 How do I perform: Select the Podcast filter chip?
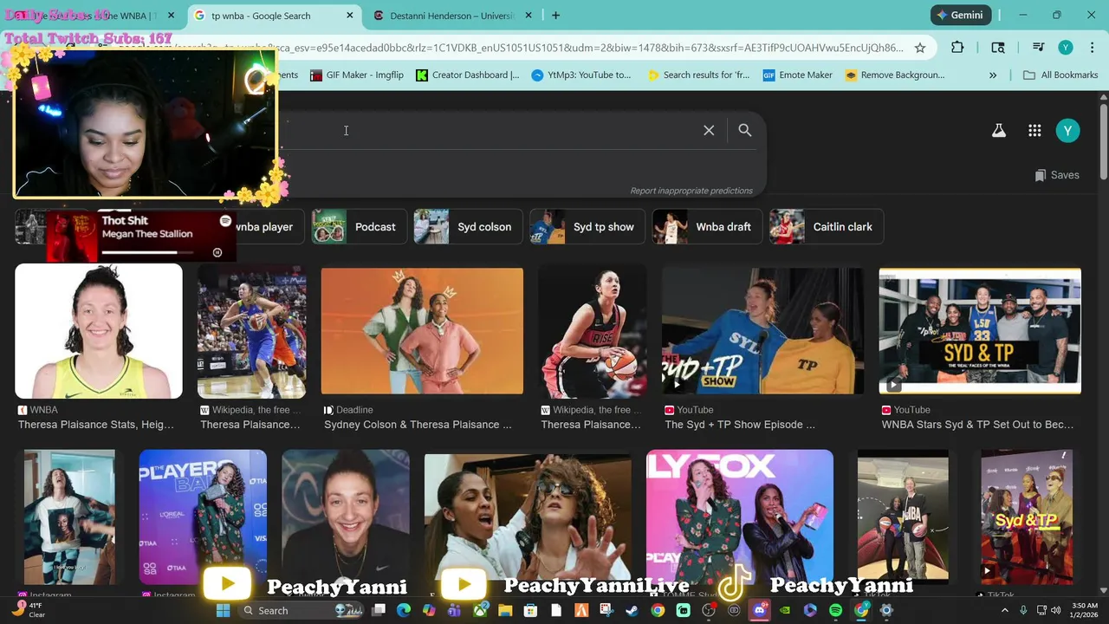[x=358, y=227]
